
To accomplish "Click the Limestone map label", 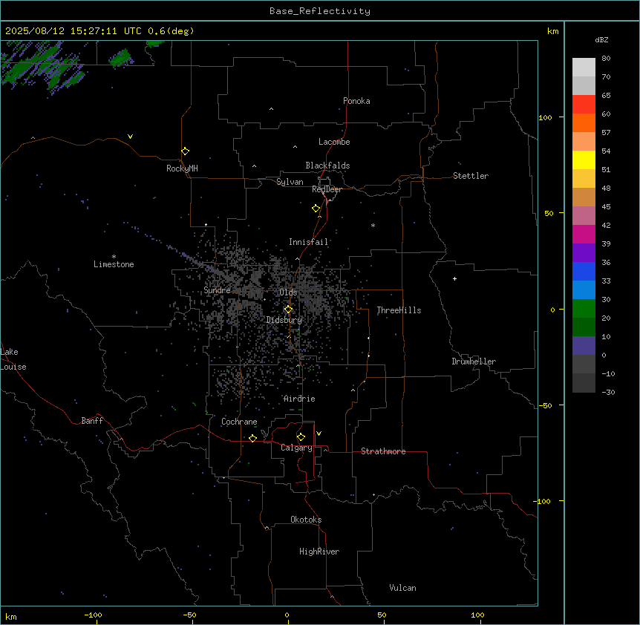I will click(114, 264).
